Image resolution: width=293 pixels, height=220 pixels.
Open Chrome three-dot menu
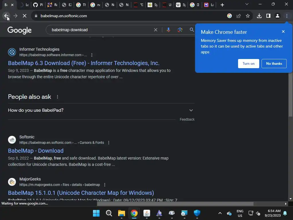[287, 16]
